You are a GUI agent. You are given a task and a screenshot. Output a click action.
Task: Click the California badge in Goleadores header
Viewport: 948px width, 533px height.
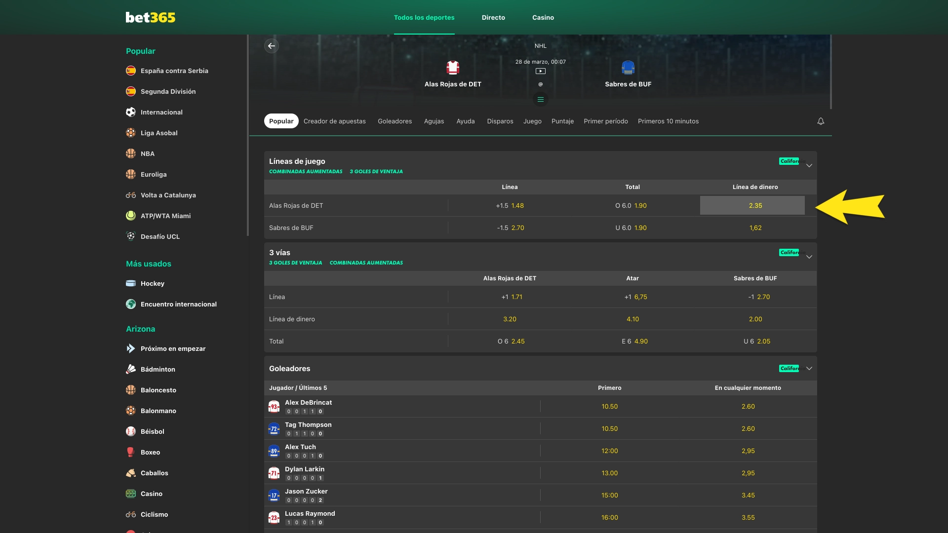click(789, 368)
